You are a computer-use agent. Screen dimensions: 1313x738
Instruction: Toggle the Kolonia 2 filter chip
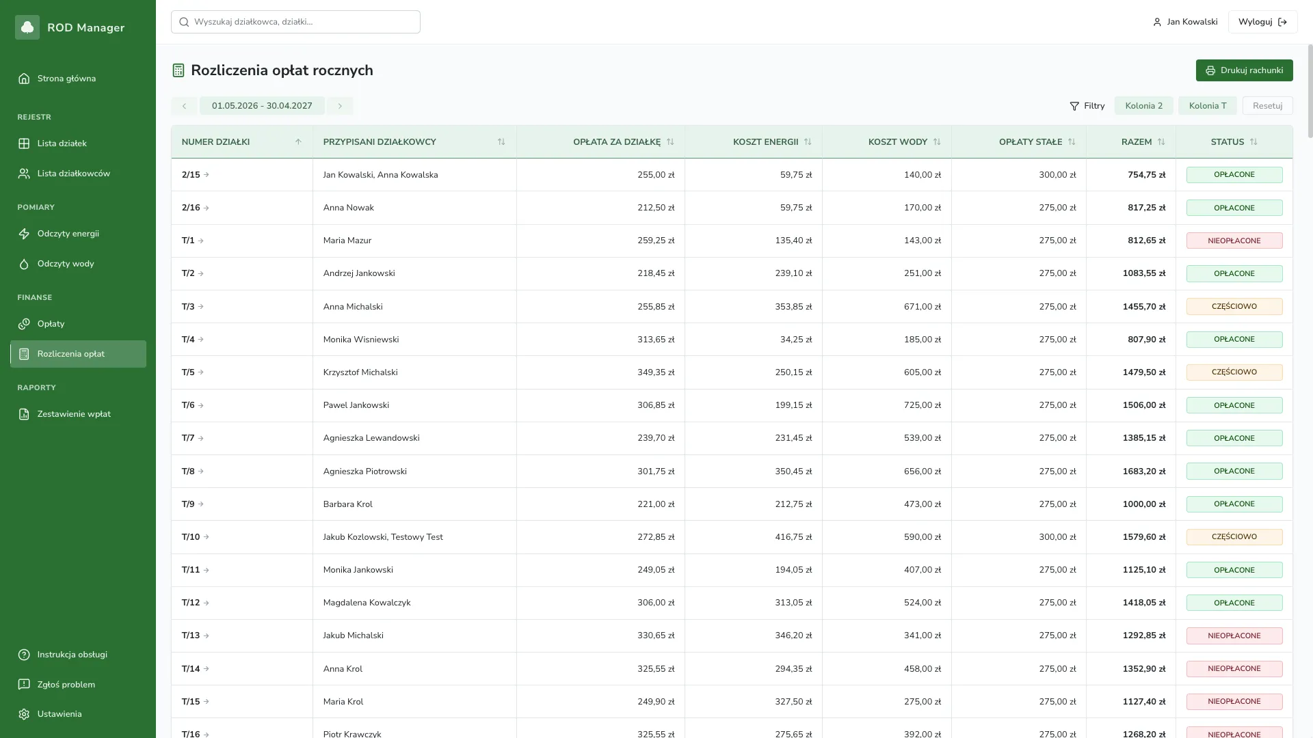coord(1144,106)
